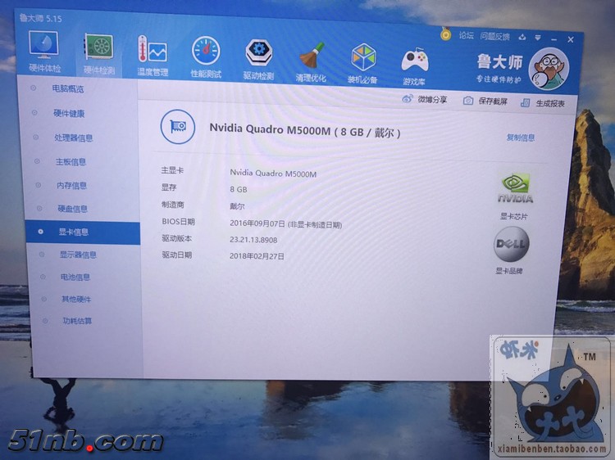Launch 性能测试 performance test icon

[206, 57]
